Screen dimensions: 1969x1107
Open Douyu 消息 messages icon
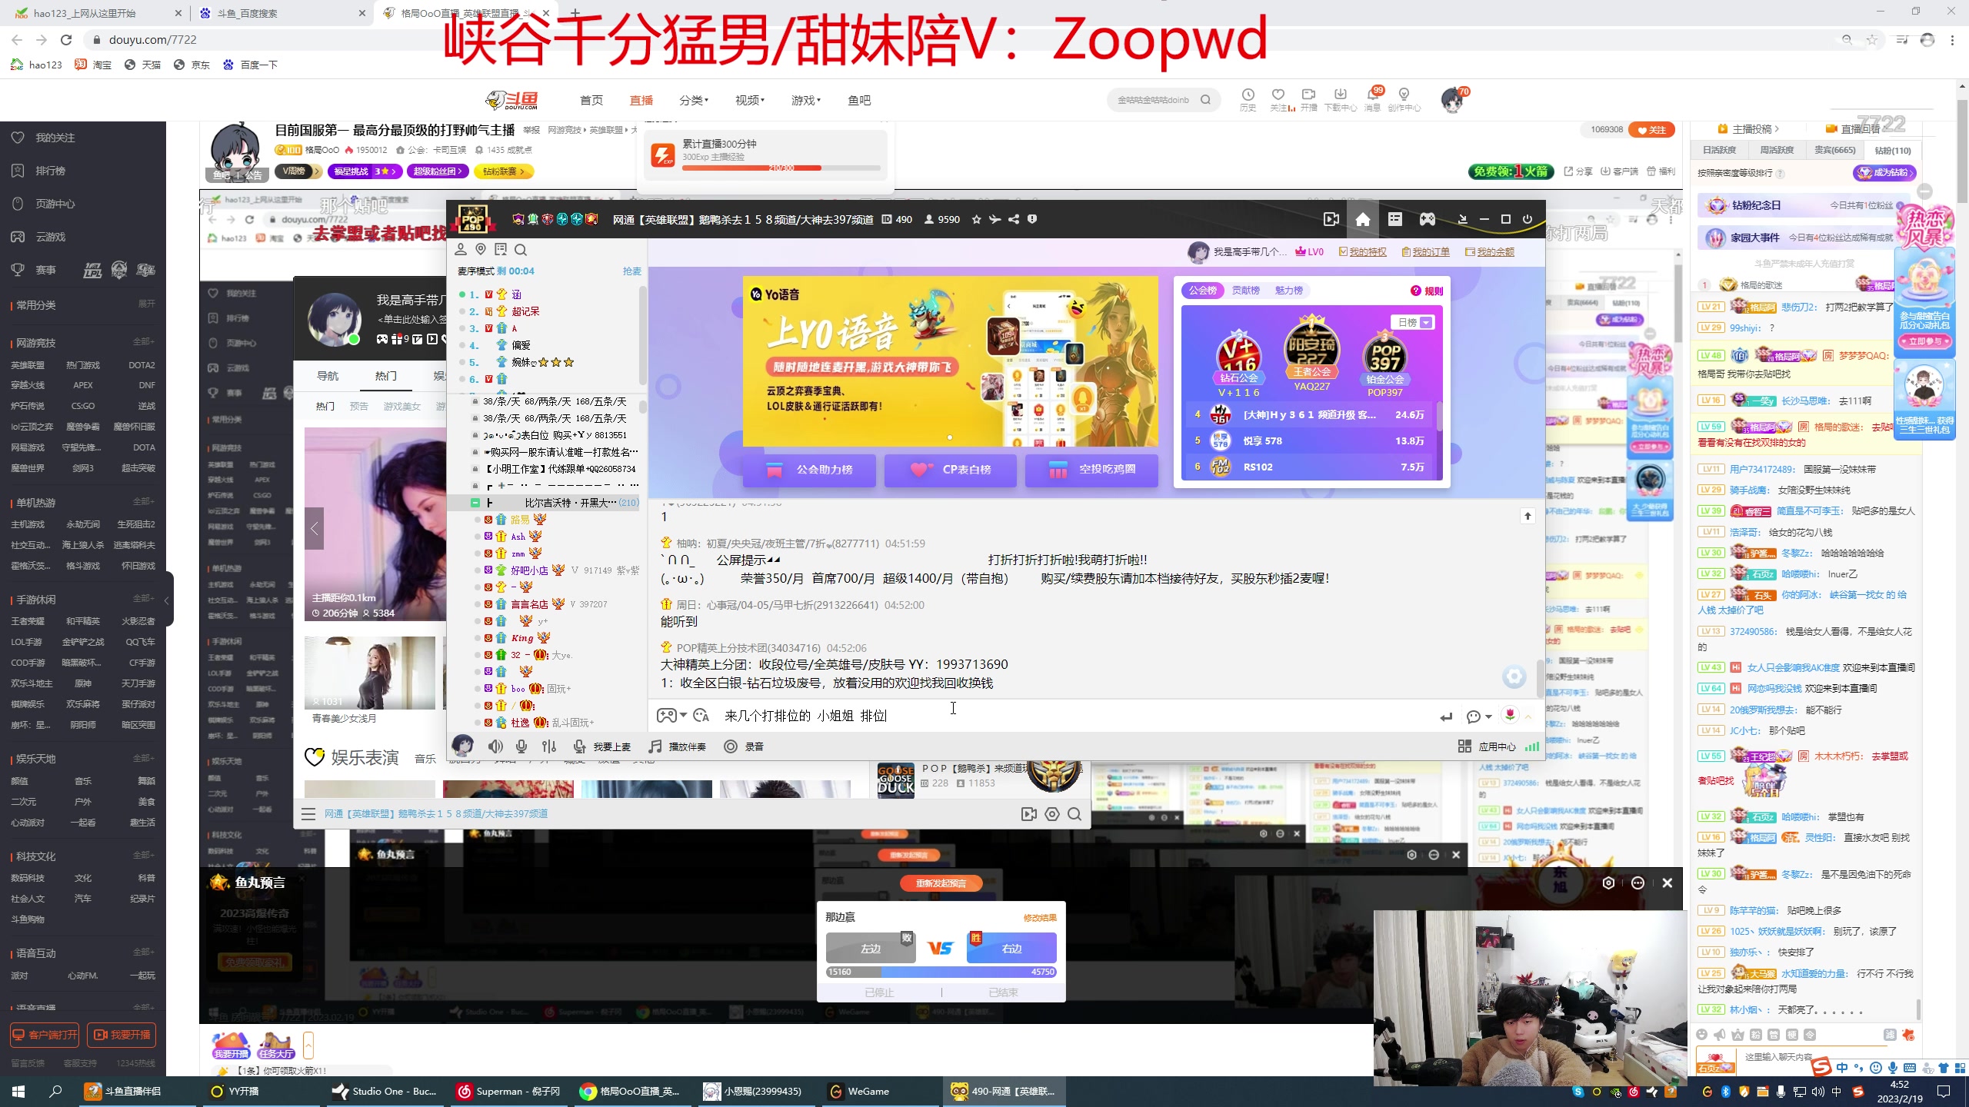coord(1372,99)
